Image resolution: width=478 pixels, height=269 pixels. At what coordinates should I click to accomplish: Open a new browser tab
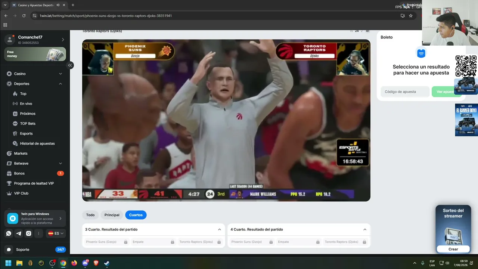point(73,5)
